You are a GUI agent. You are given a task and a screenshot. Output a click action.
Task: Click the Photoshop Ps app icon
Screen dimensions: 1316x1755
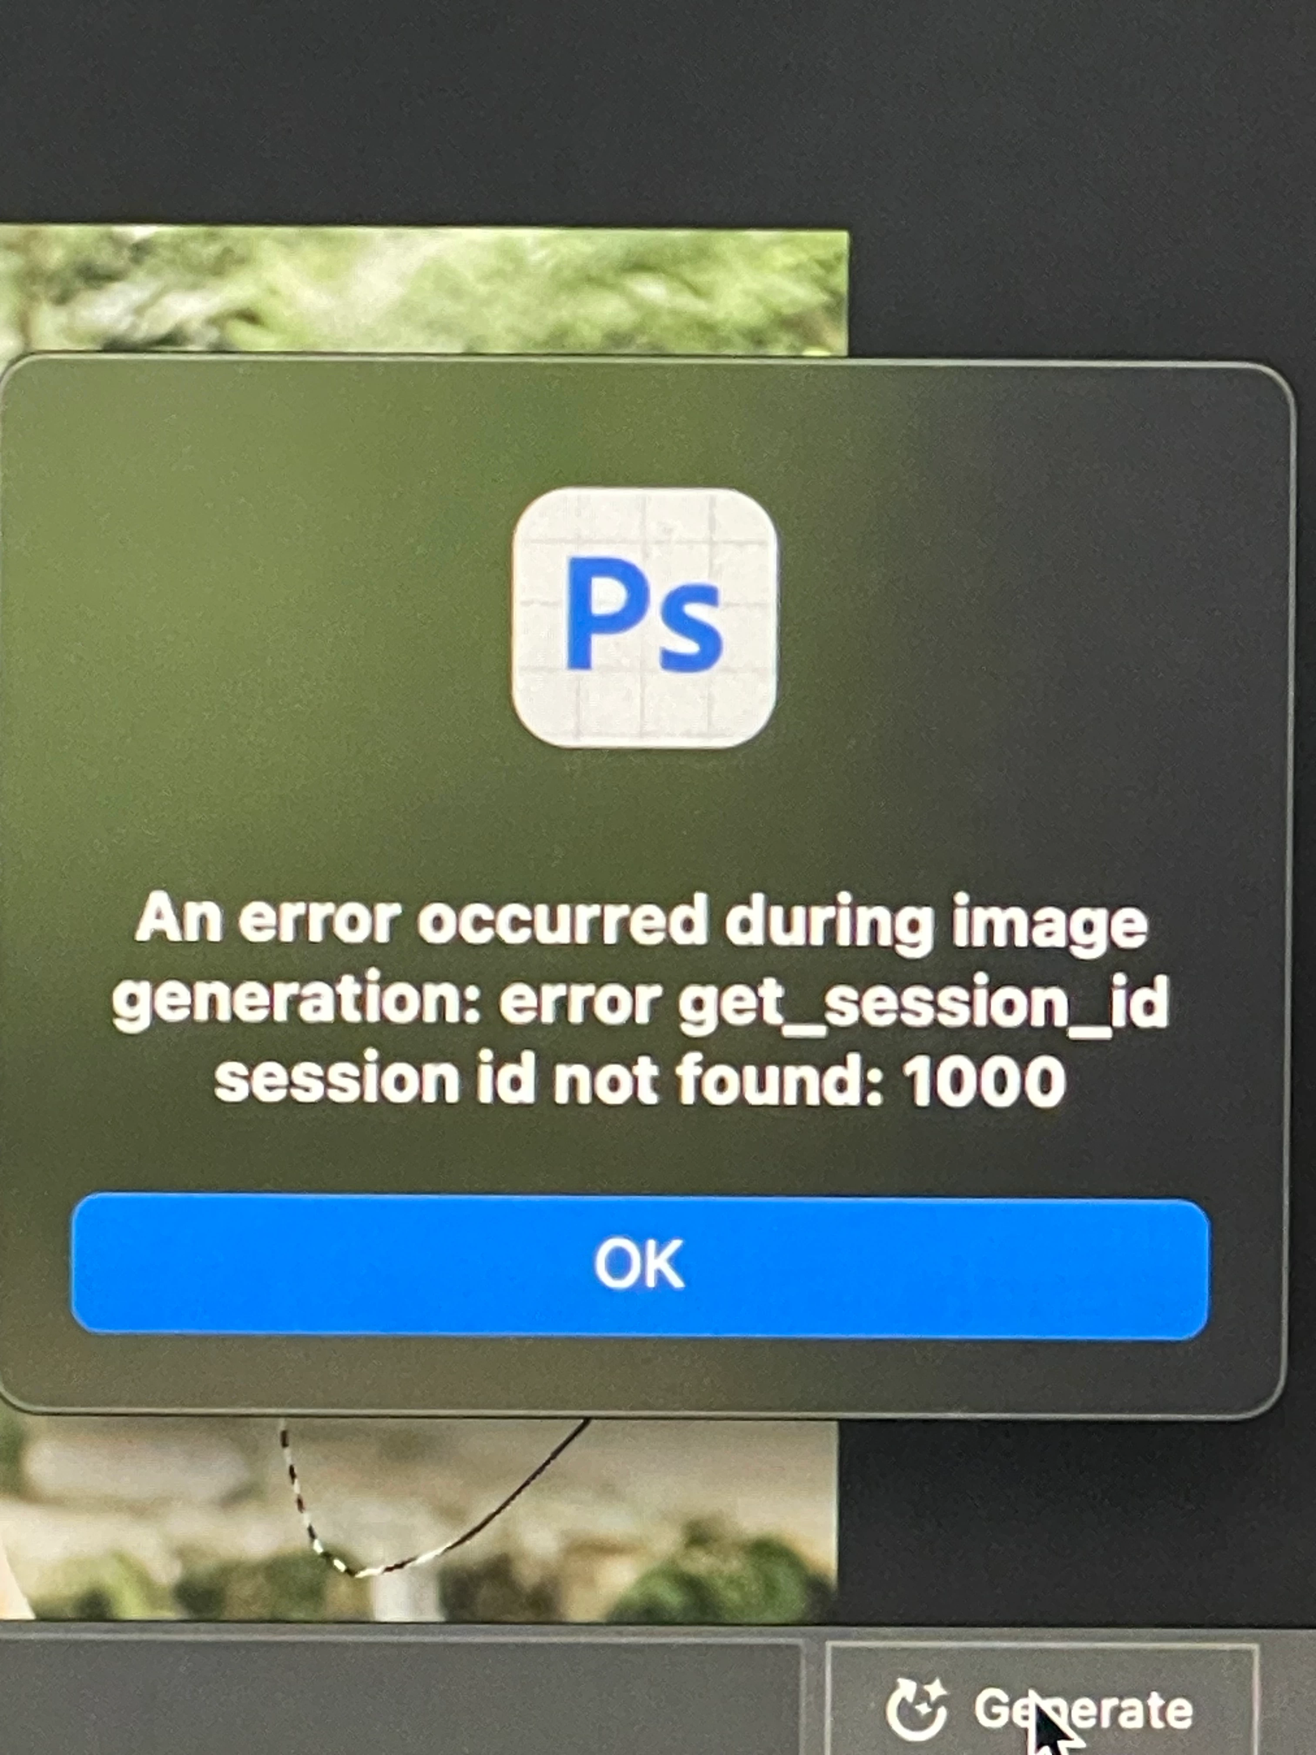[x=644, y=617]
